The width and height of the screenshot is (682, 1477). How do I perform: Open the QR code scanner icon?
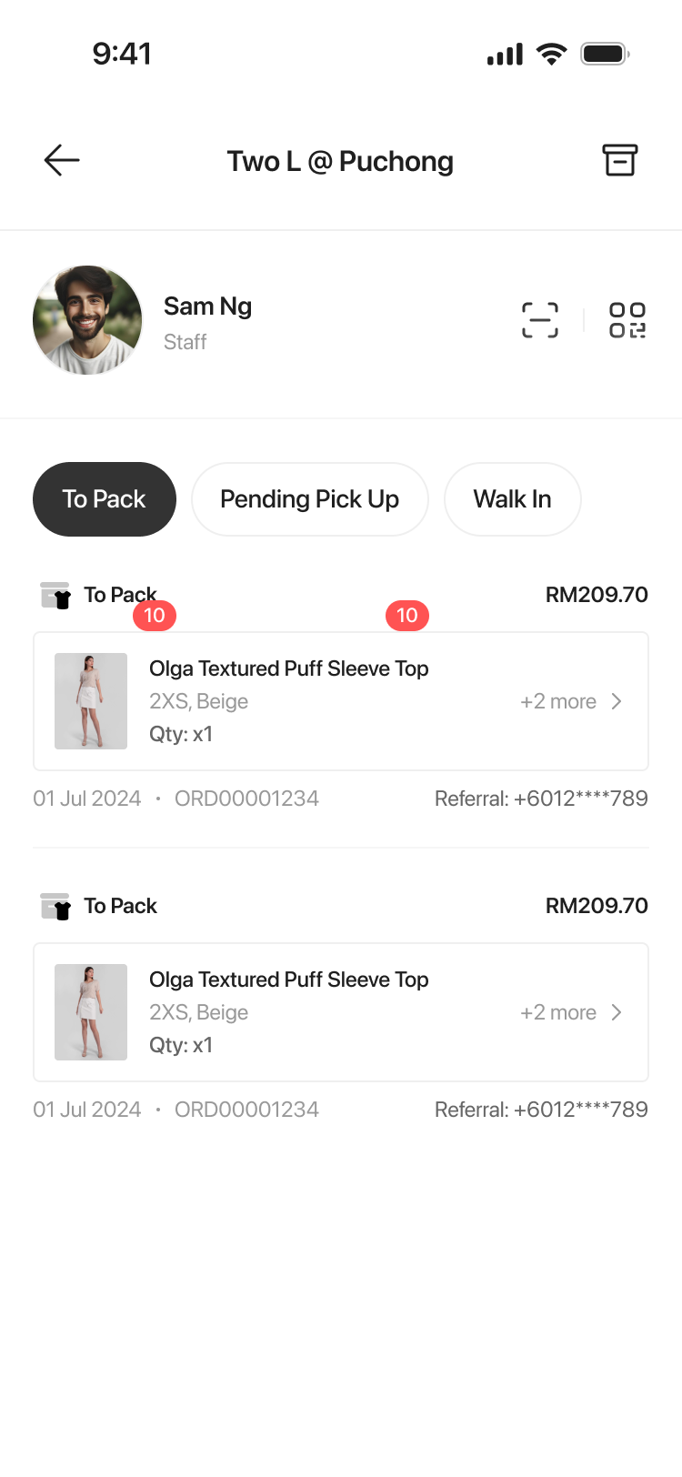pos(627,320)
